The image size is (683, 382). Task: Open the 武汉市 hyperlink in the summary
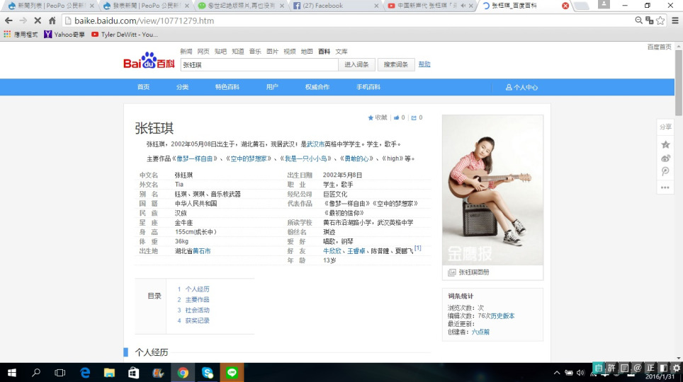tap(316, 144)
